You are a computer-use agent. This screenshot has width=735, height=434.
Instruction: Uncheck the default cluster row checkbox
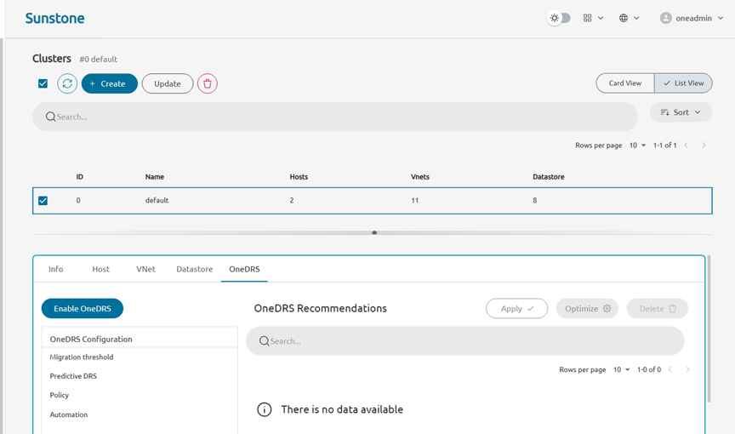coord(43,201)
